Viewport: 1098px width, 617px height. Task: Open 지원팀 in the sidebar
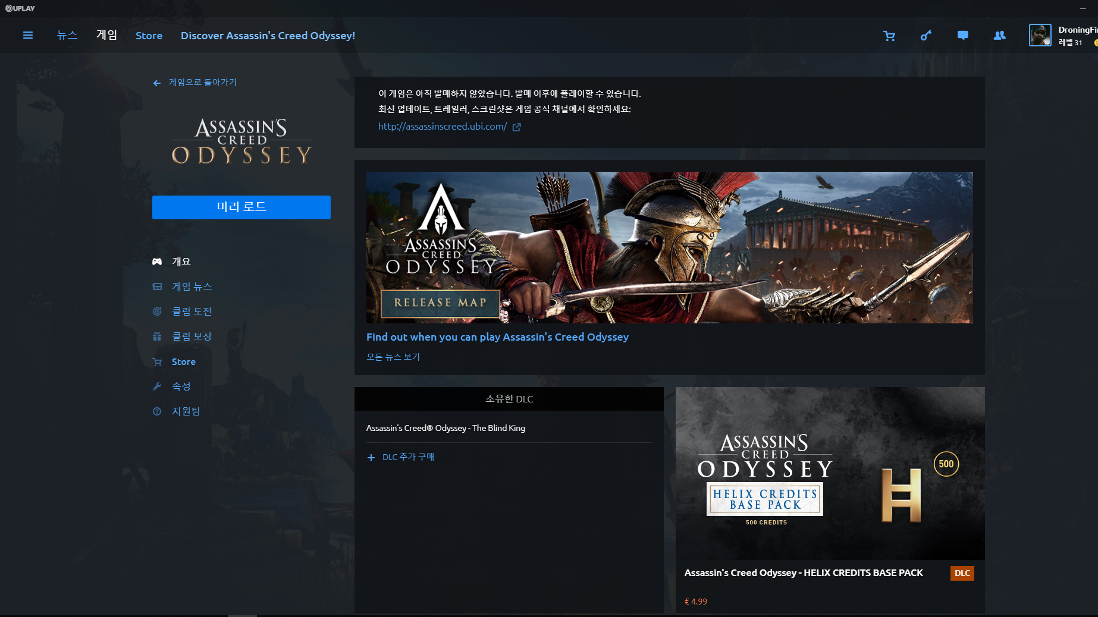[x=186, y=411]
